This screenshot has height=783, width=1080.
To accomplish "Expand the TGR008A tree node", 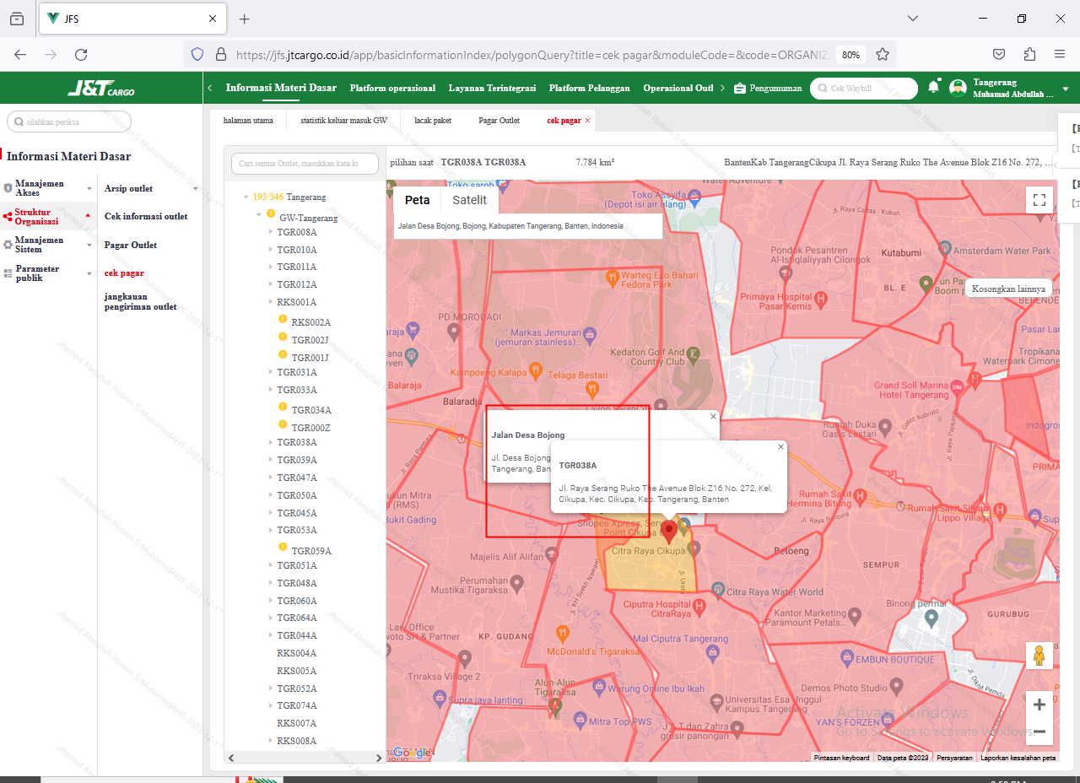I will pos(270,232).
